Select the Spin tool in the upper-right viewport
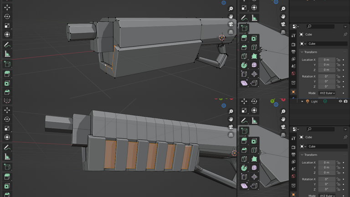Viewport: 350px width, 197px height. coord(244,65)
